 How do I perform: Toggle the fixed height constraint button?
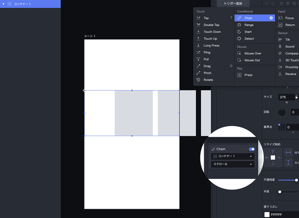click(x=288, y=163)
